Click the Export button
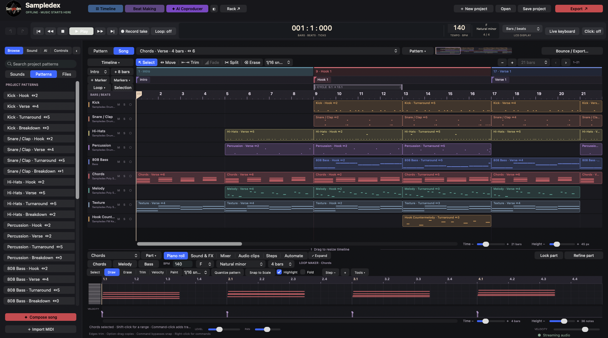This screenshot has width=608, height=338. (579, 9)
